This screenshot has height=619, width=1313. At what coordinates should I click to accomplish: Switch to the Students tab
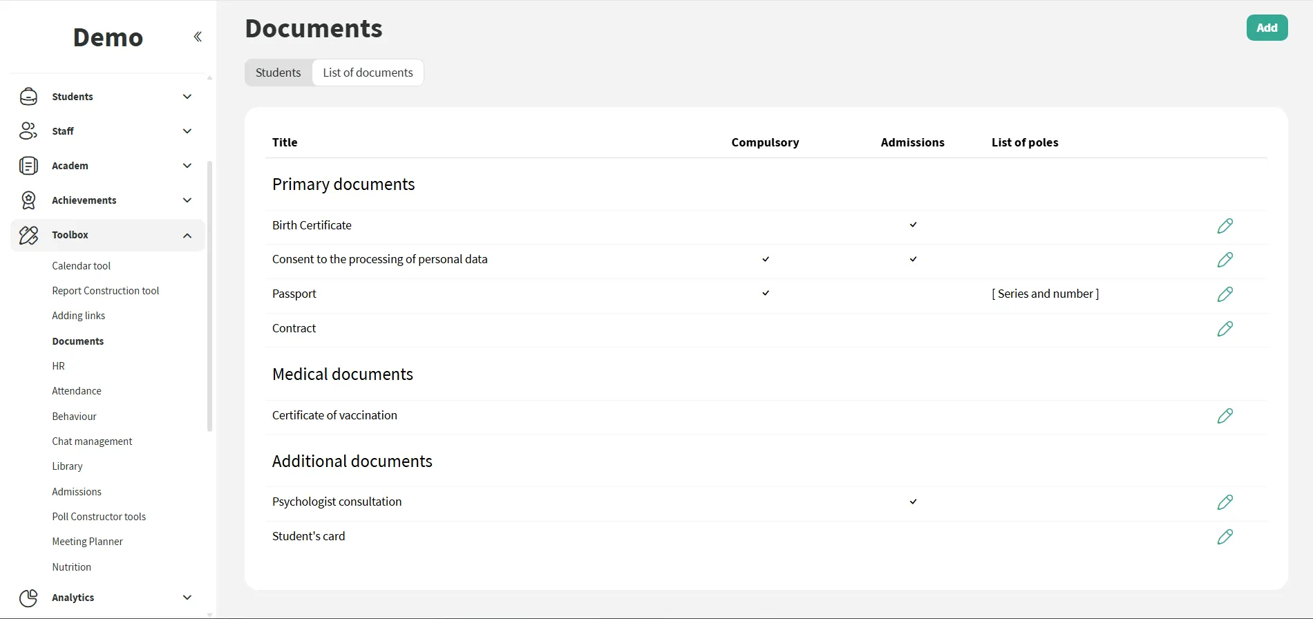coord(278,73)
